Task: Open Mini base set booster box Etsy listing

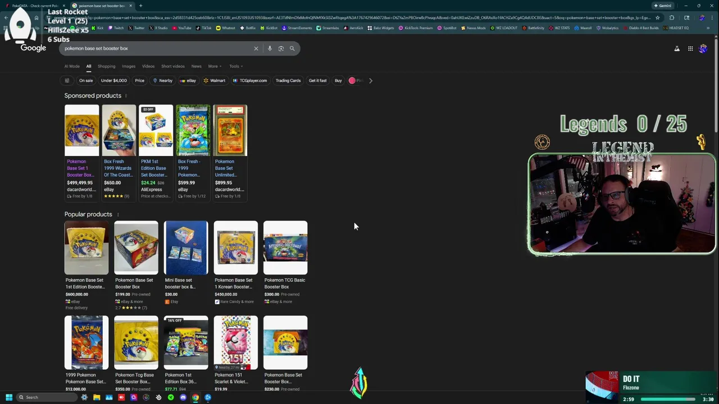Action: point(186,263)
